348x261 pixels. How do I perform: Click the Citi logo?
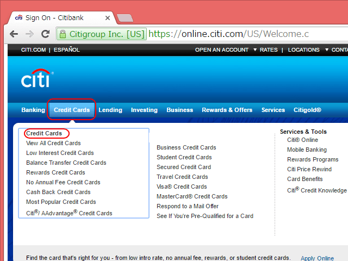click(x=37, y=79)
